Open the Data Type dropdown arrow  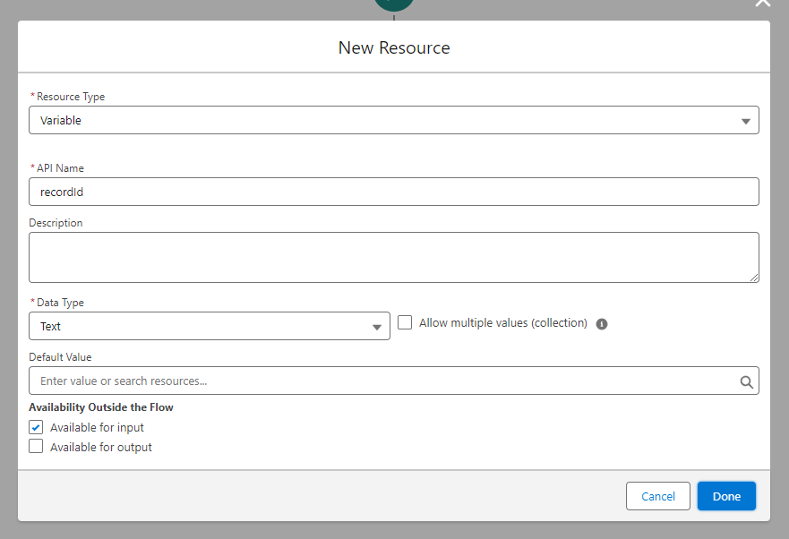(377, 327)
